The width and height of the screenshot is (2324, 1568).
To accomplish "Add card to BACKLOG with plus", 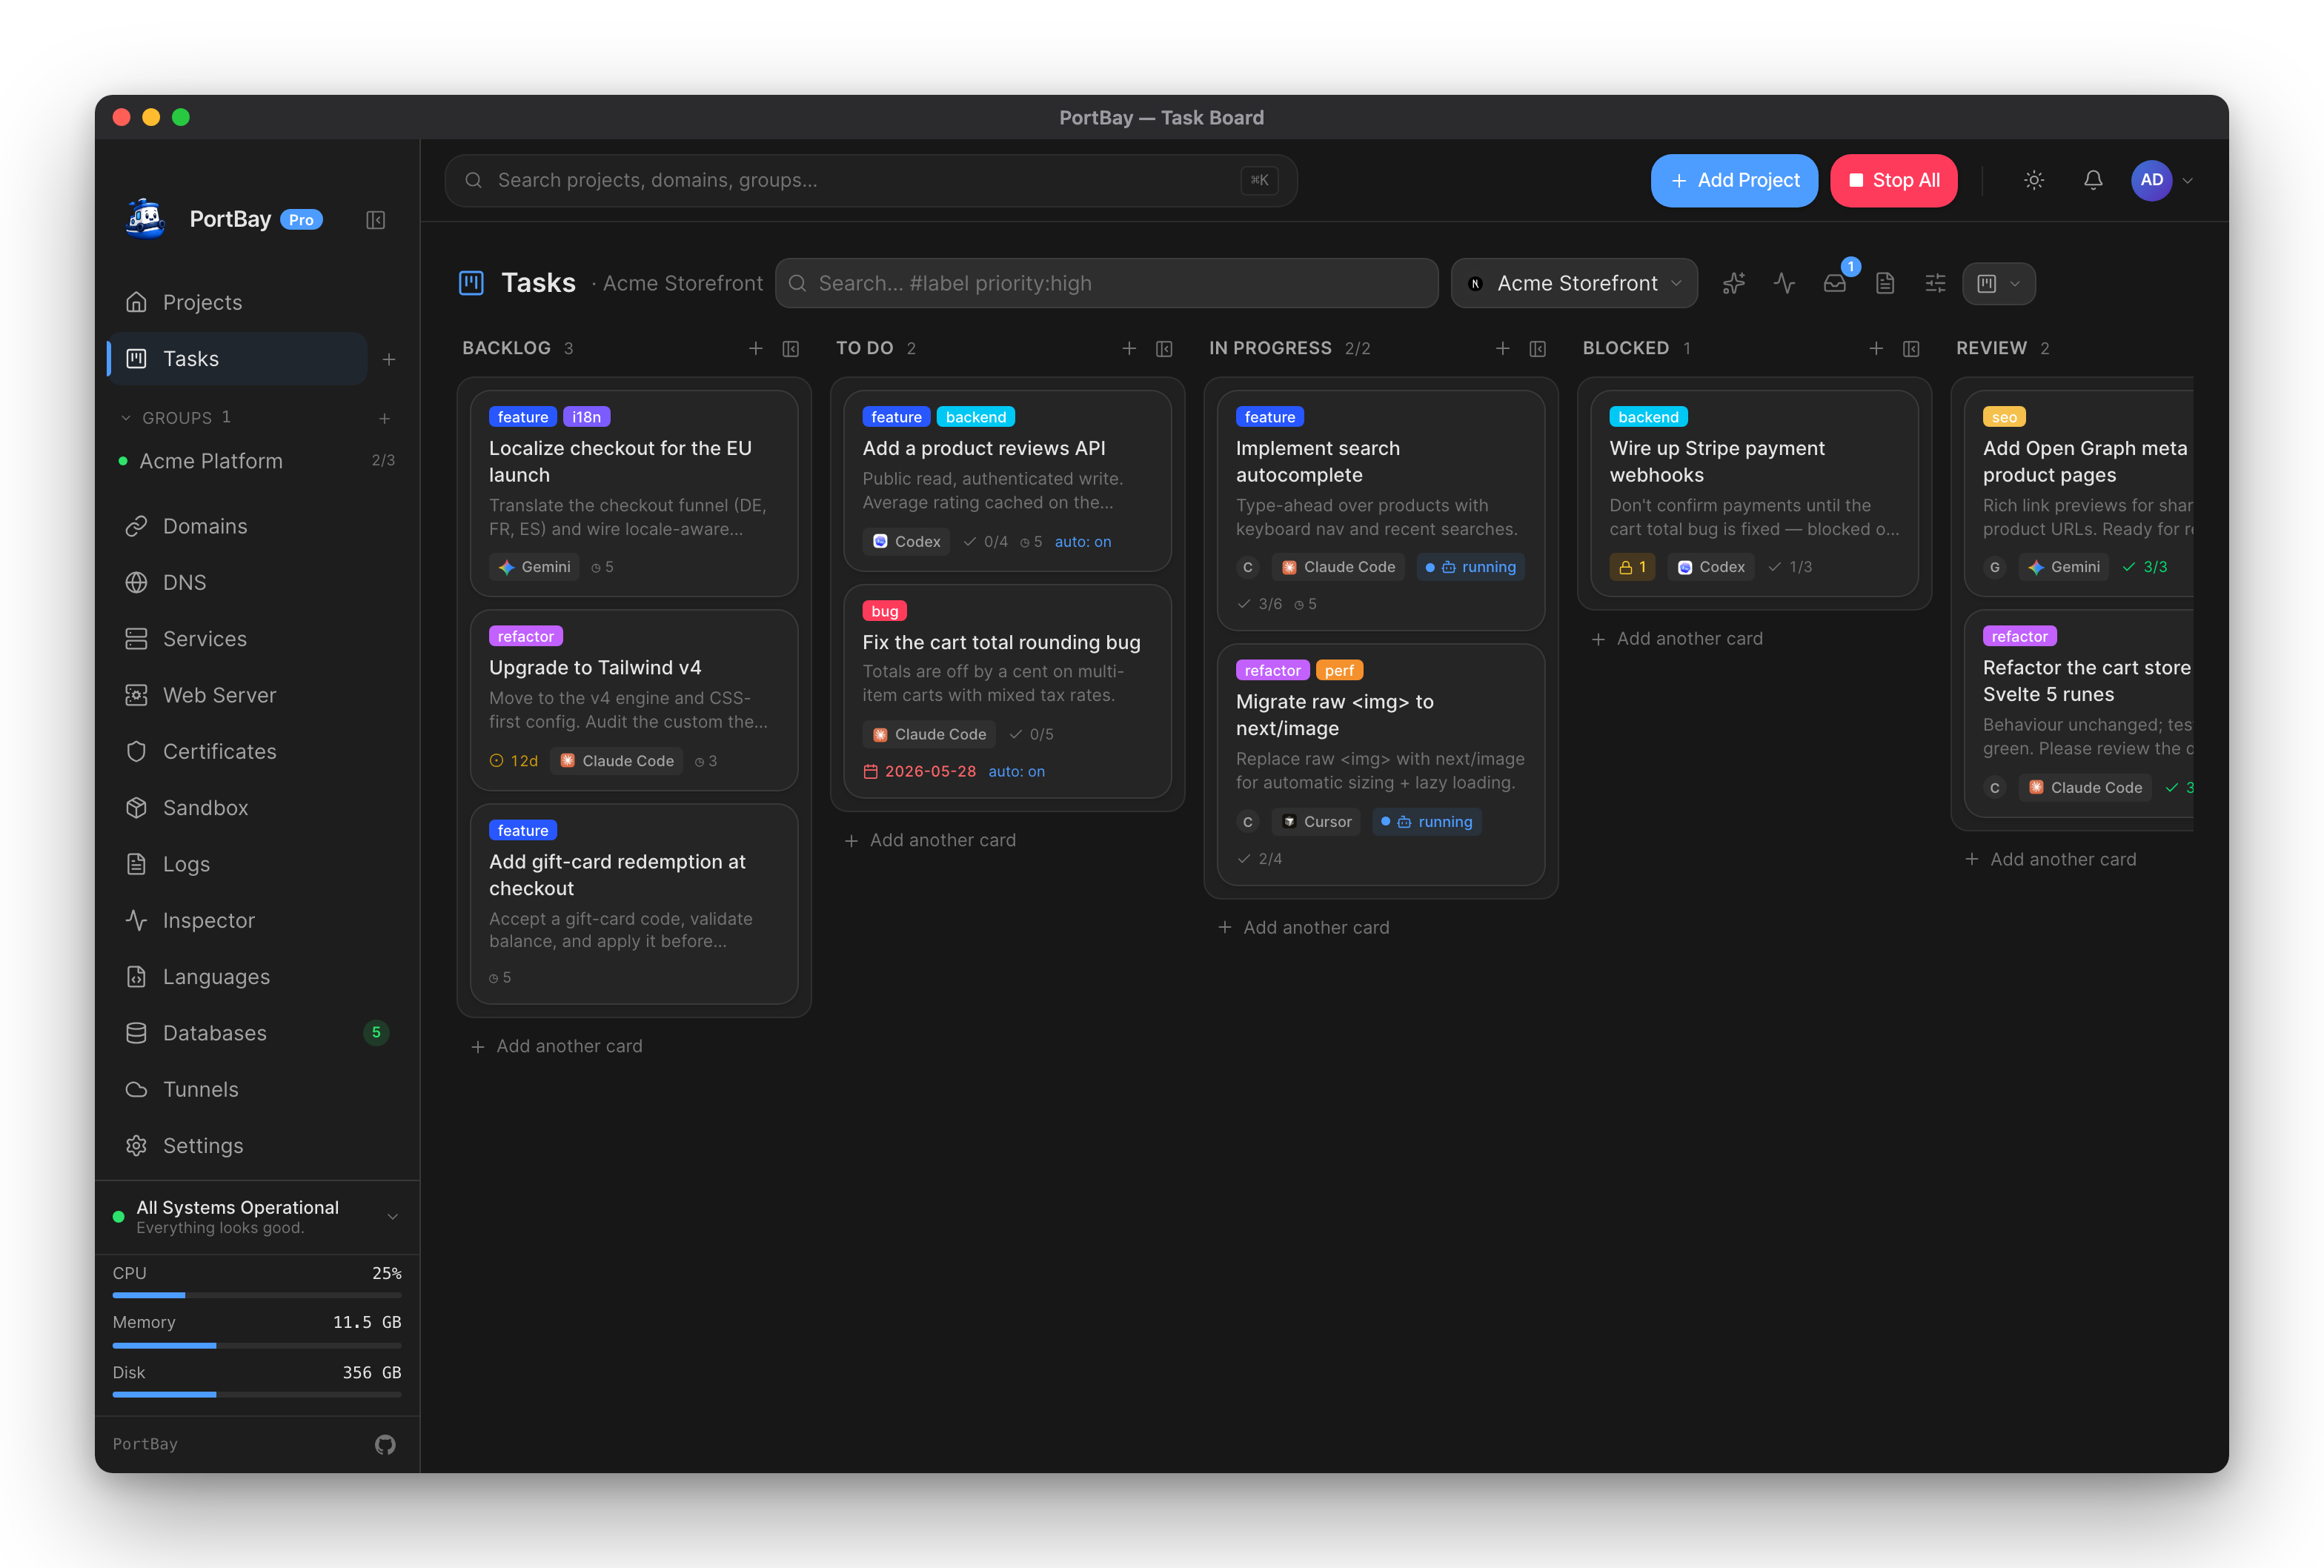I will point(756,348).
